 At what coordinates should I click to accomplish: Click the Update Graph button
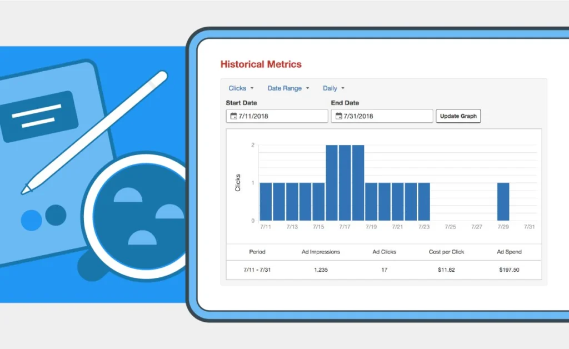[x=458, y=116]
